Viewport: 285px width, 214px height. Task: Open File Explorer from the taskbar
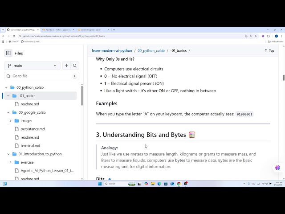pyautogui.click(x=153, y=184)
